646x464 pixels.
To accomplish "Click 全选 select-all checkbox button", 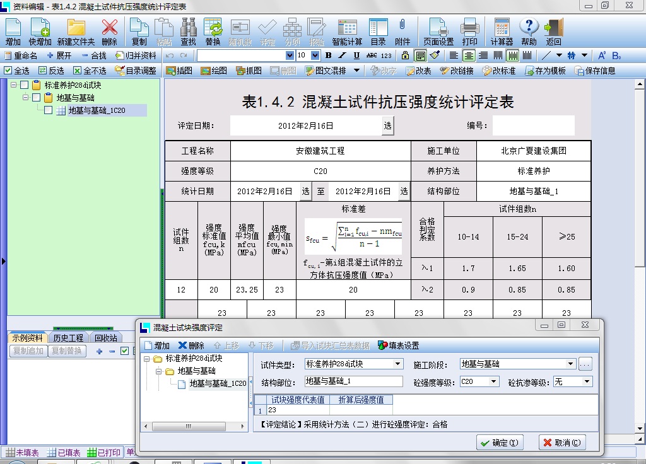I will (16, 71).
